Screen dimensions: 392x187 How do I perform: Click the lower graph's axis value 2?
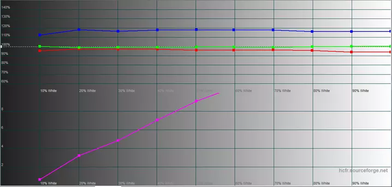[x=3, y=165]
